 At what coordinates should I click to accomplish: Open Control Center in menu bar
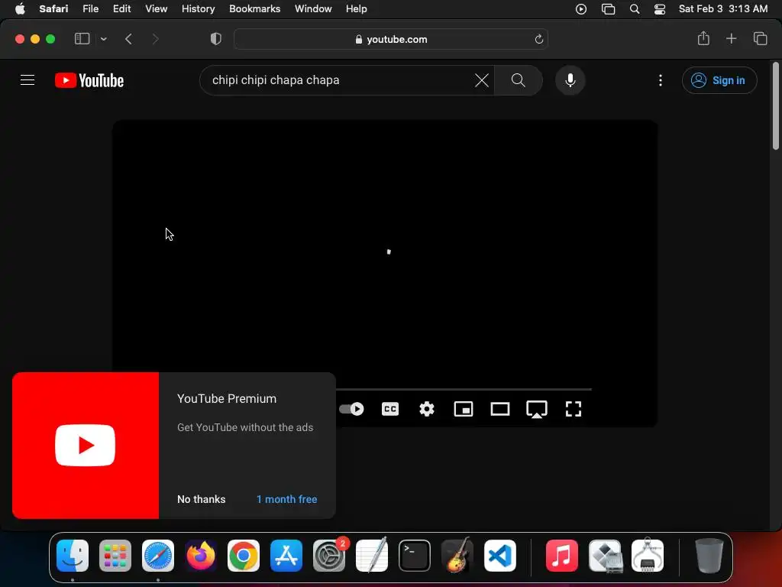pyautogui.click(x=659, y=9)
